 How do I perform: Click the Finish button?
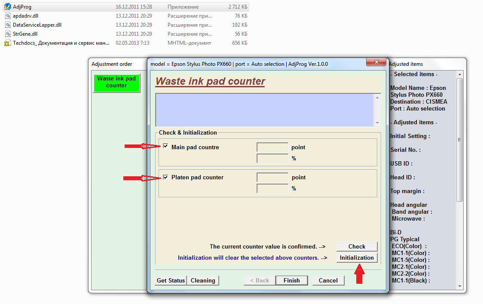[x=291, y=280]
